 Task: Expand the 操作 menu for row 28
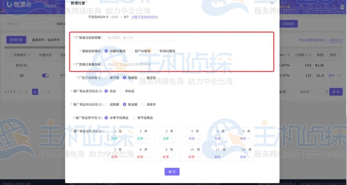click(334, 76)
